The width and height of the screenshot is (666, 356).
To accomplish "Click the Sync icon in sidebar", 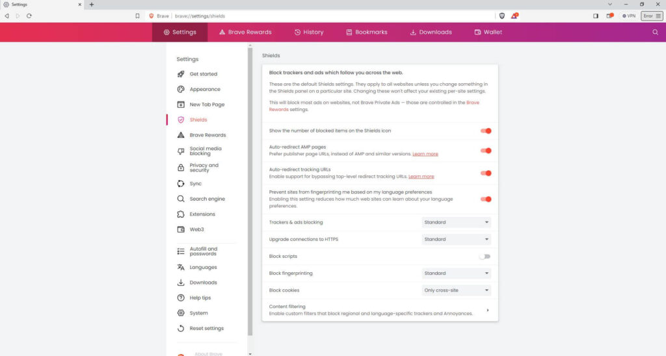I will [x=181, y=184].
